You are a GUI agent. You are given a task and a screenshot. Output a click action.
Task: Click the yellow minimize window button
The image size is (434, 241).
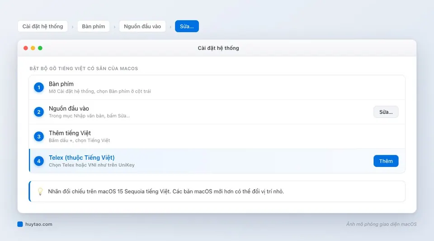33,48
